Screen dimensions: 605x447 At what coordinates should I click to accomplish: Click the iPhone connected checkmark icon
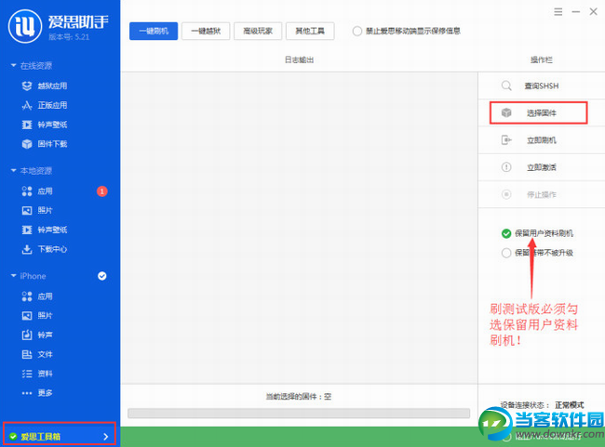point(101,276)
